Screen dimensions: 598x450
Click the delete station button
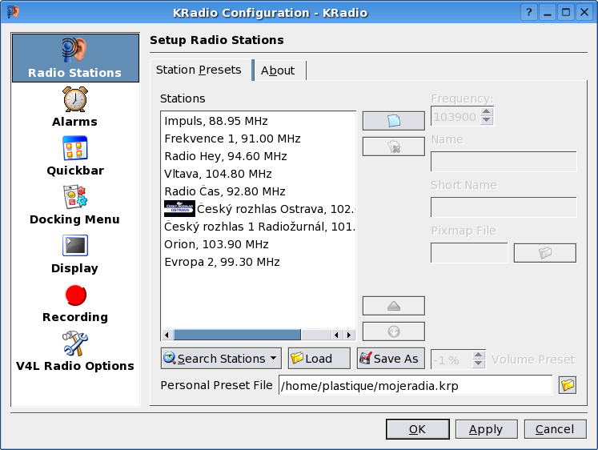pos(394,147)
